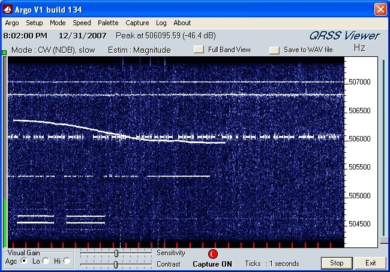Screen dimensions: 390x272
Task: Open the About menu
Action: point(182,23)
